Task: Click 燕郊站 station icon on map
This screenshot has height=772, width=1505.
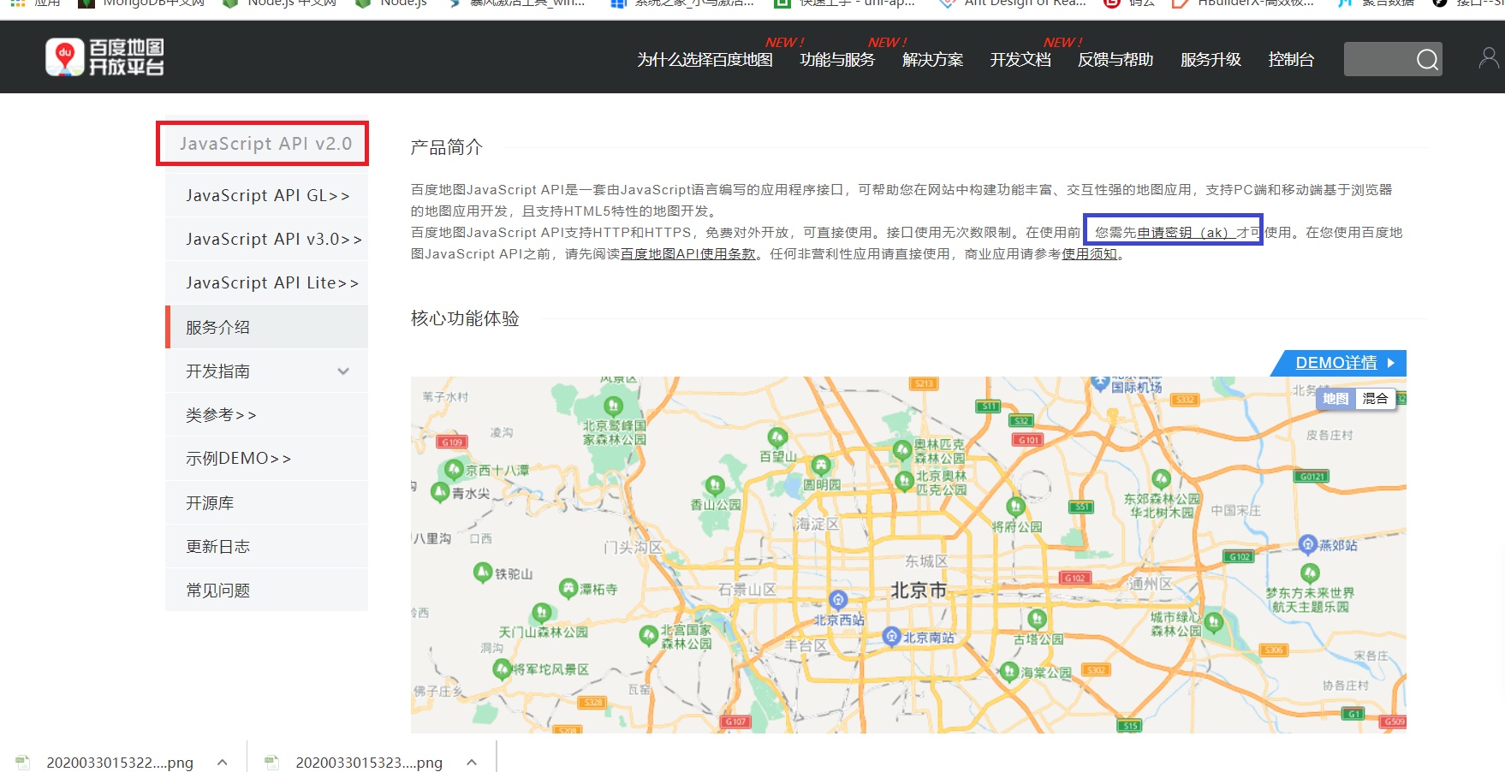Action: (x=1307, y=544)
